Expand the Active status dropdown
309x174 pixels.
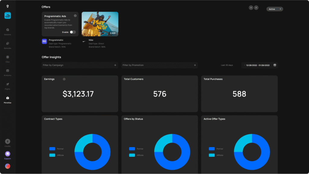click(x=275, y=9)
